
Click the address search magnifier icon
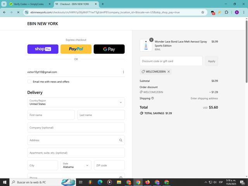pos(121,140)
